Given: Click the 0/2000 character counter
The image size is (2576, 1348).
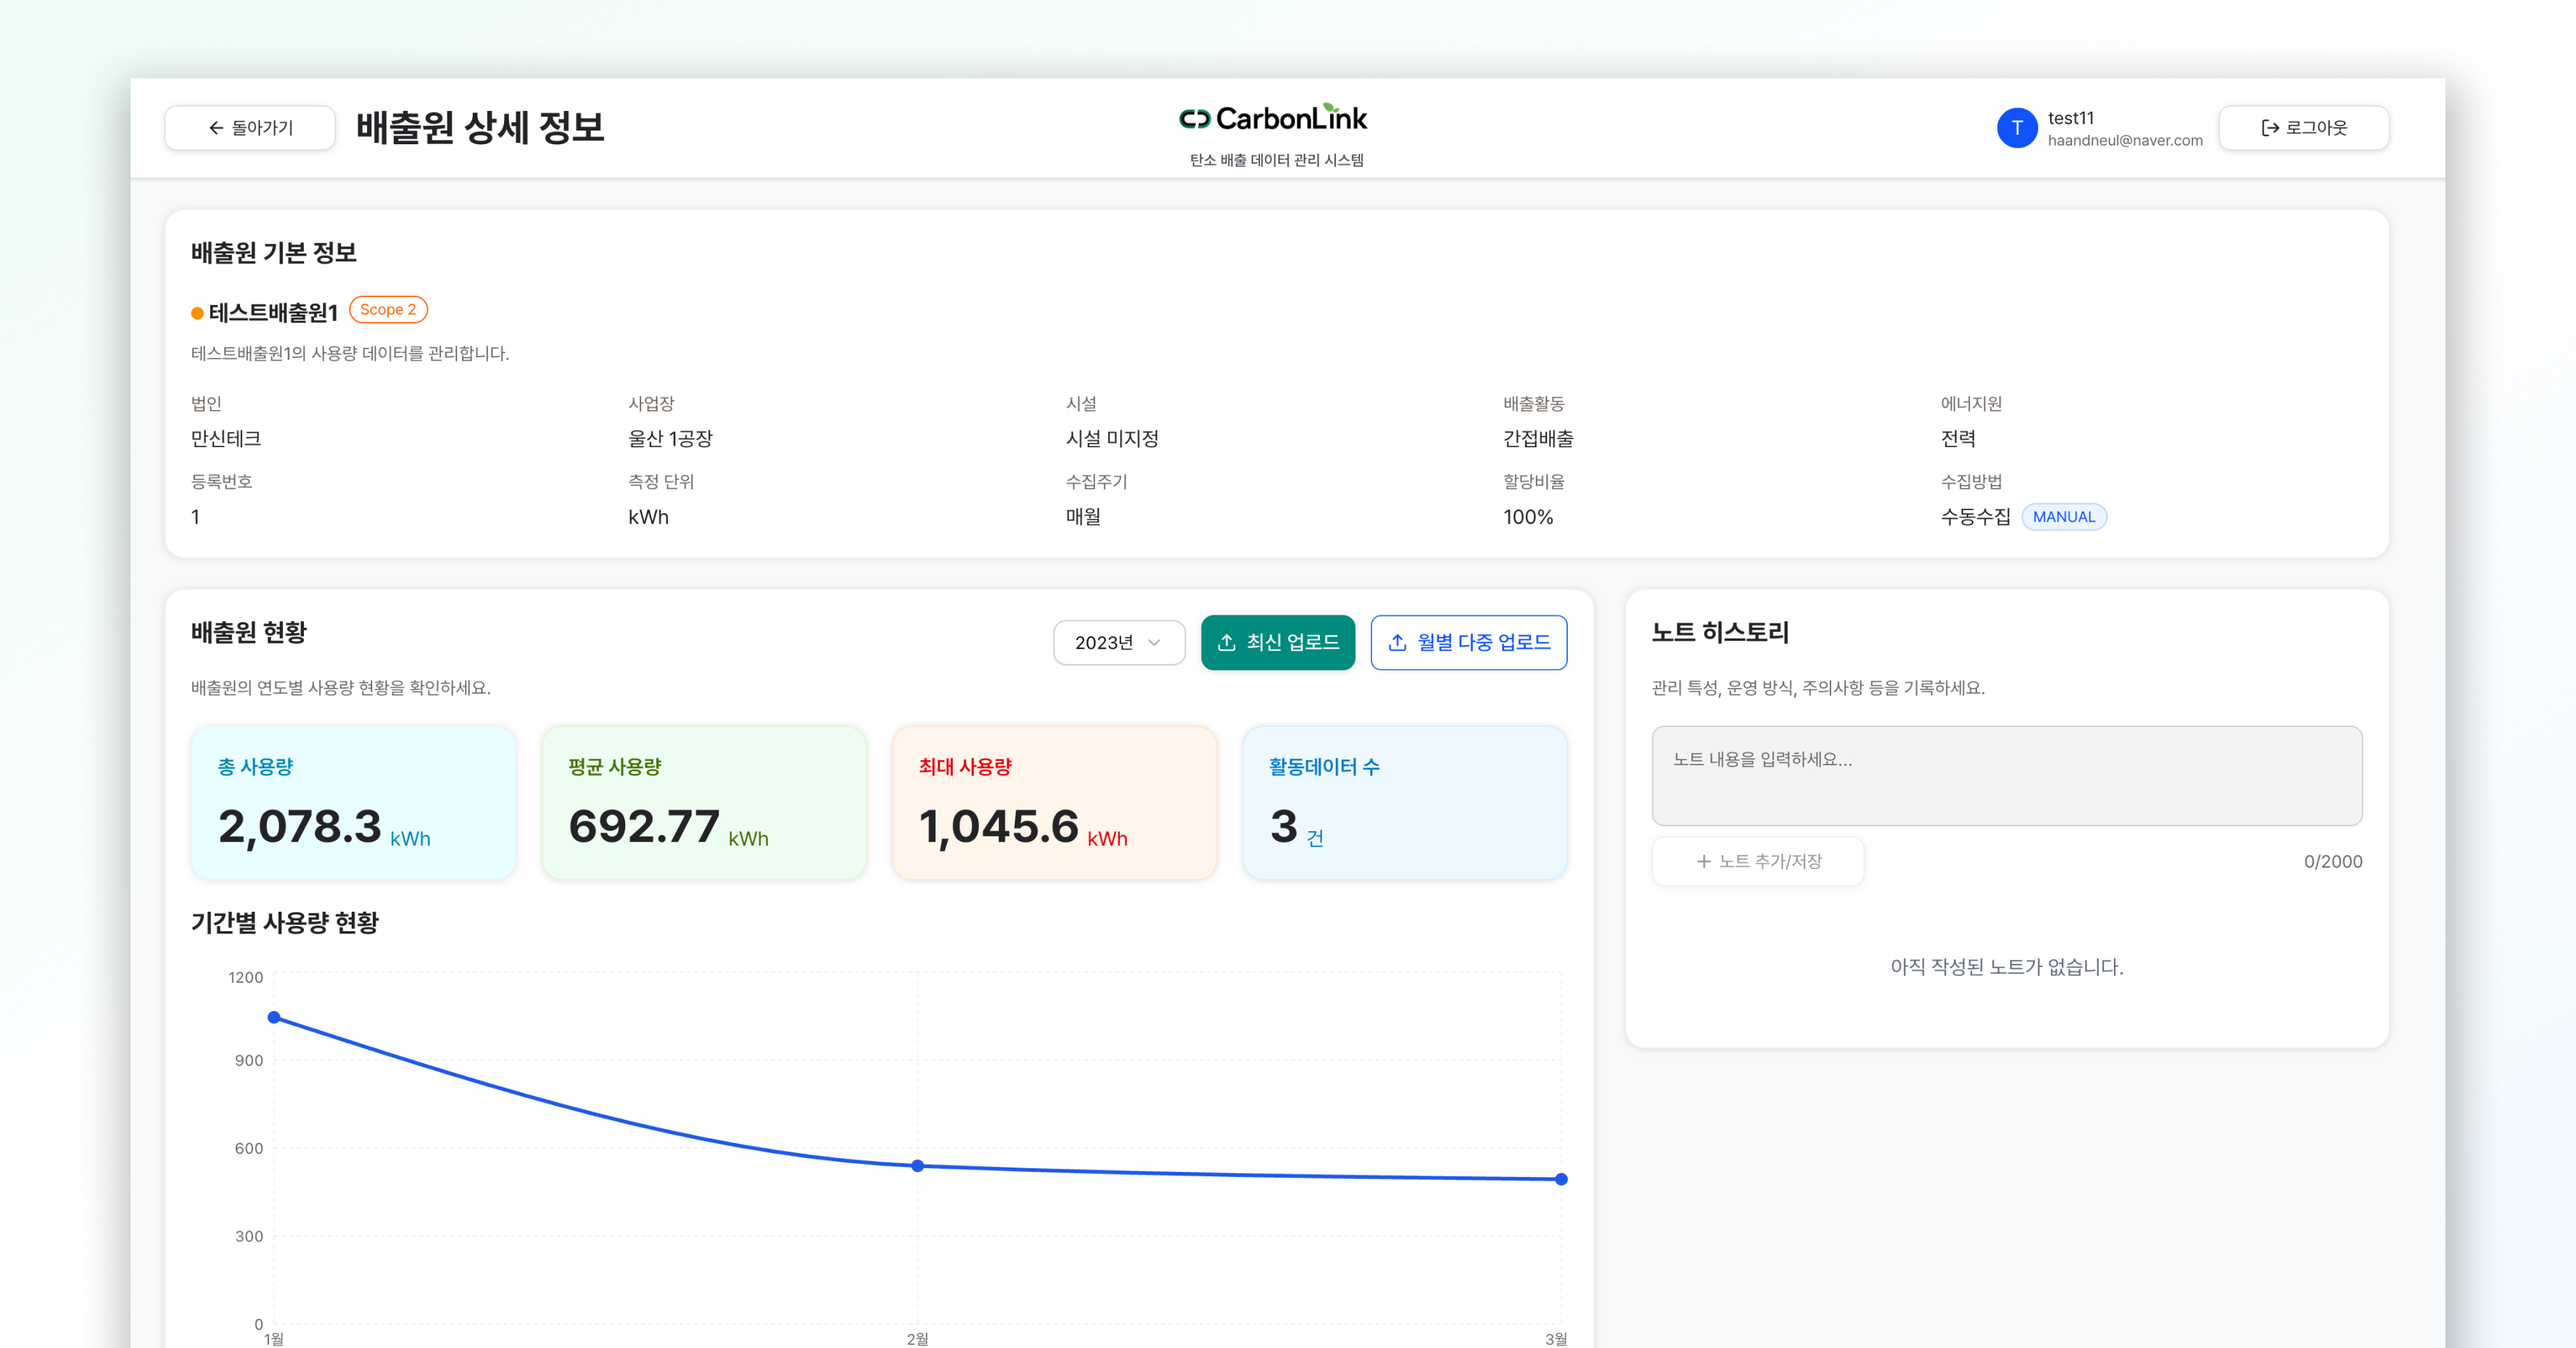Looking at the screenshot, I should pos(2333,862).
